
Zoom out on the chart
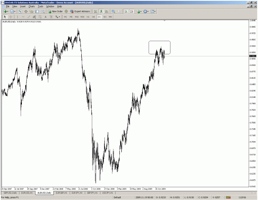(x=119, y=12)
